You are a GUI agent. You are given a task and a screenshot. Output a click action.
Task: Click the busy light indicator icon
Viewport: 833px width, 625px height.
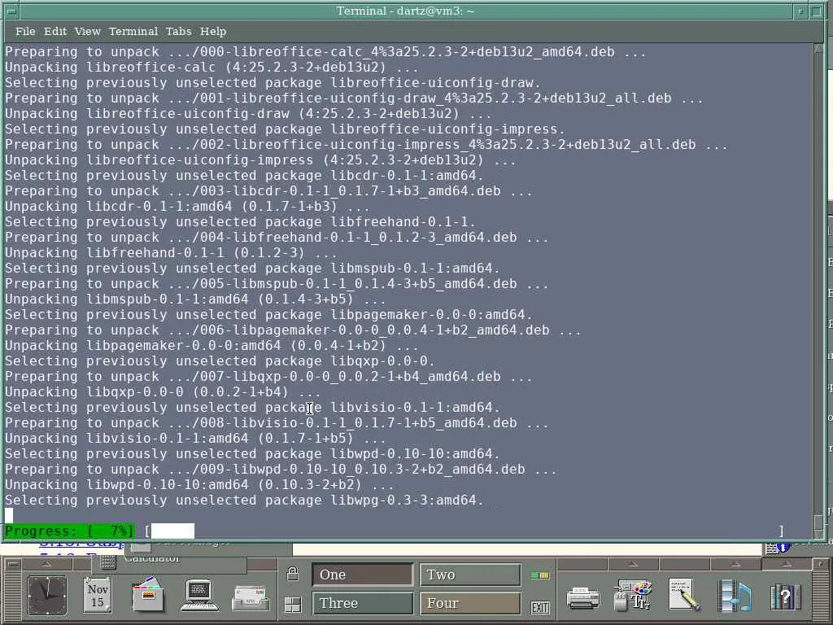pos(540,575)
